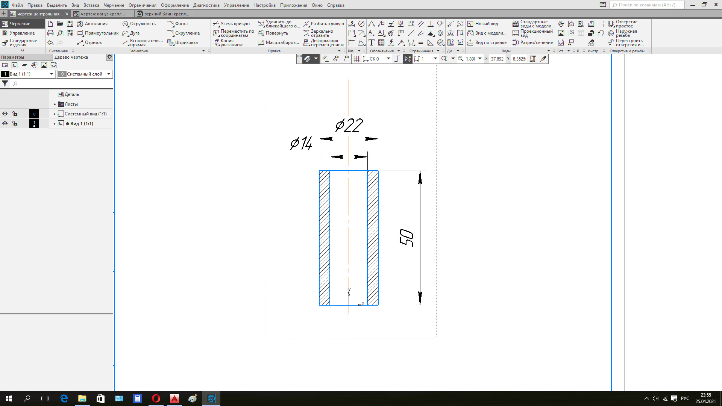The height and width of the screenshot is (406, 722).
Task: Open the Вид 1 (1:1) view dropdown
Action: click(x=52, y=74)
